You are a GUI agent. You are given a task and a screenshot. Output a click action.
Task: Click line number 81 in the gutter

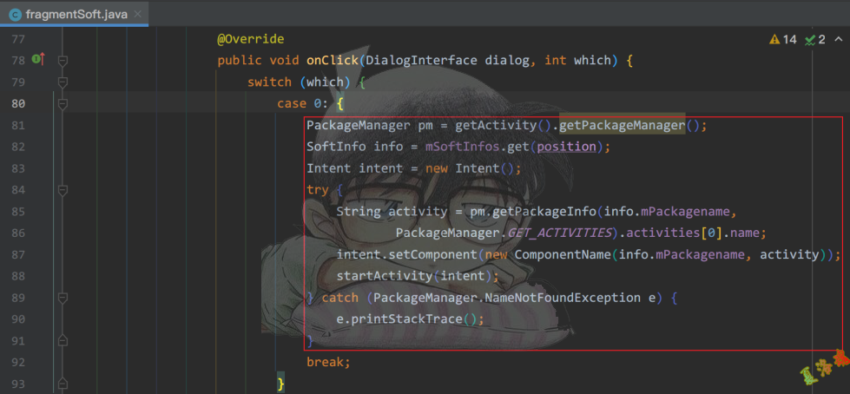pos(17,125)
